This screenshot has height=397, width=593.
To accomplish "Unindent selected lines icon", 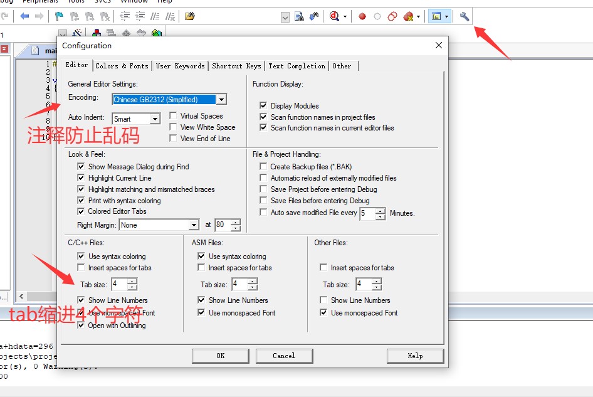I will 140,16.
